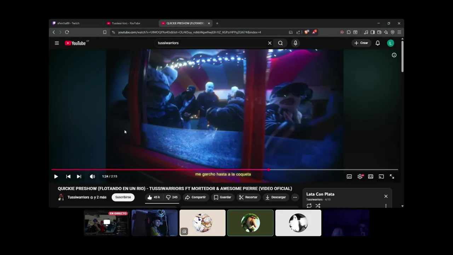Skip to the next playlist video
The width and height of the screenshot is (453, 255).
tap(79, 176)
